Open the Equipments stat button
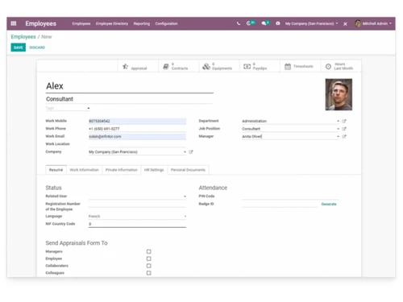 [219, 66]
